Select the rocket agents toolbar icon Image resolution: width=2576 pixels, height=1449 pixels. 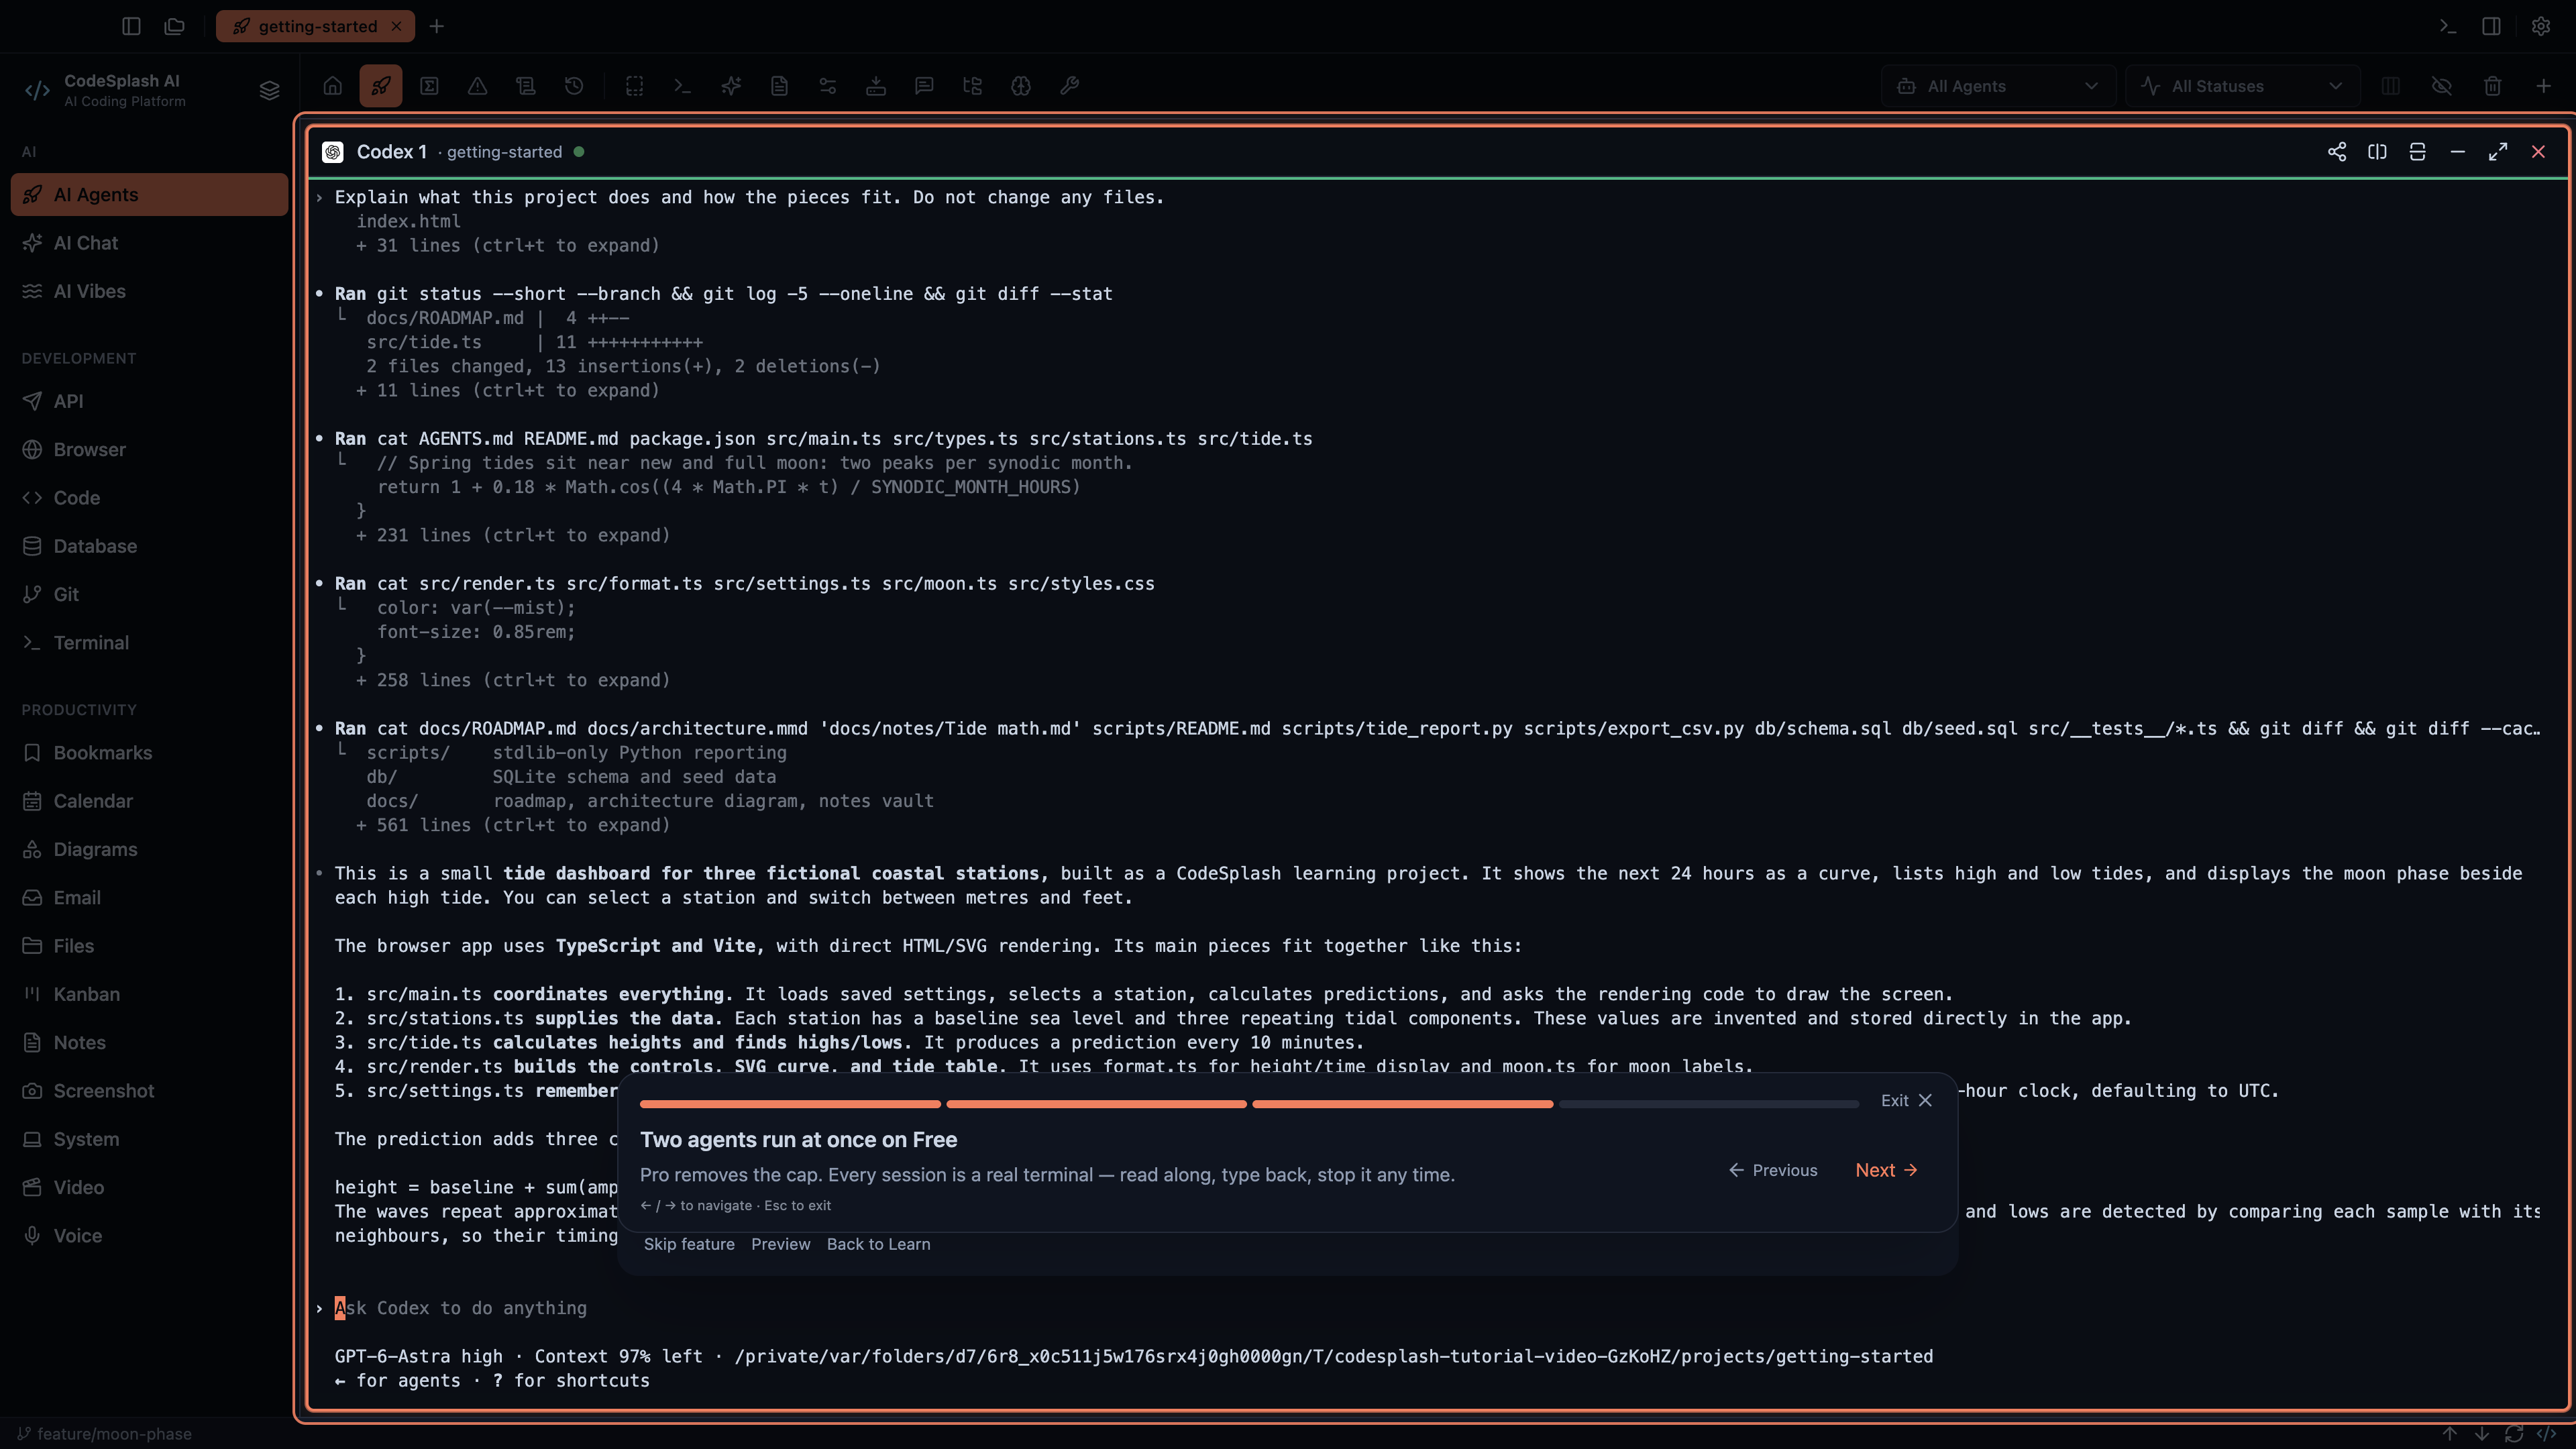381,86
